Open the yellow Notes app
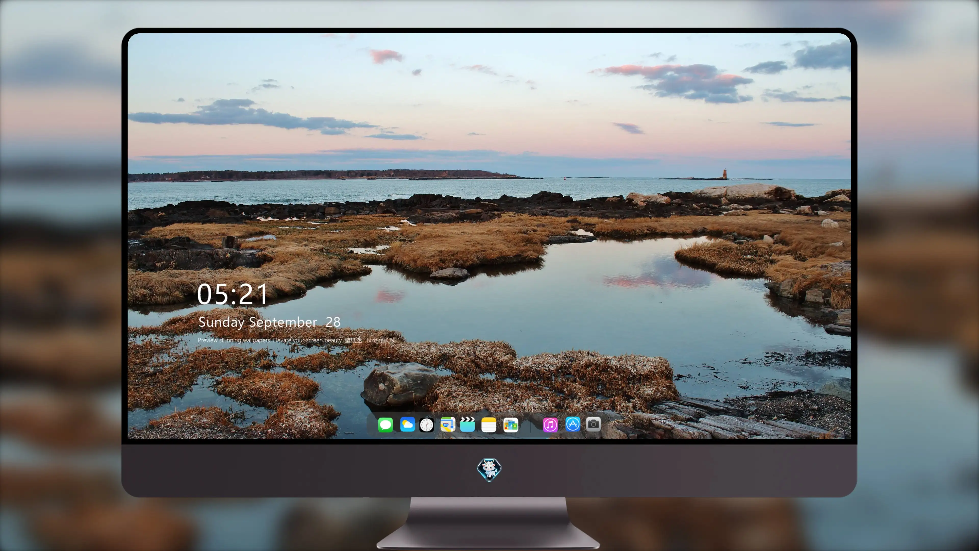Image resolution: width=979 pixels, height=551 pixels. click(x=489, y=424)
